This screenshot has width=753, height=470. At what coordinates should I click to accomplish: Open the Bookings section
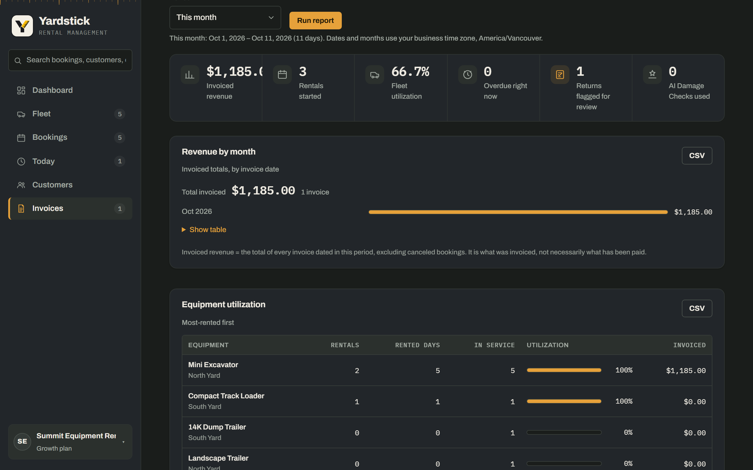click(70, 138)
